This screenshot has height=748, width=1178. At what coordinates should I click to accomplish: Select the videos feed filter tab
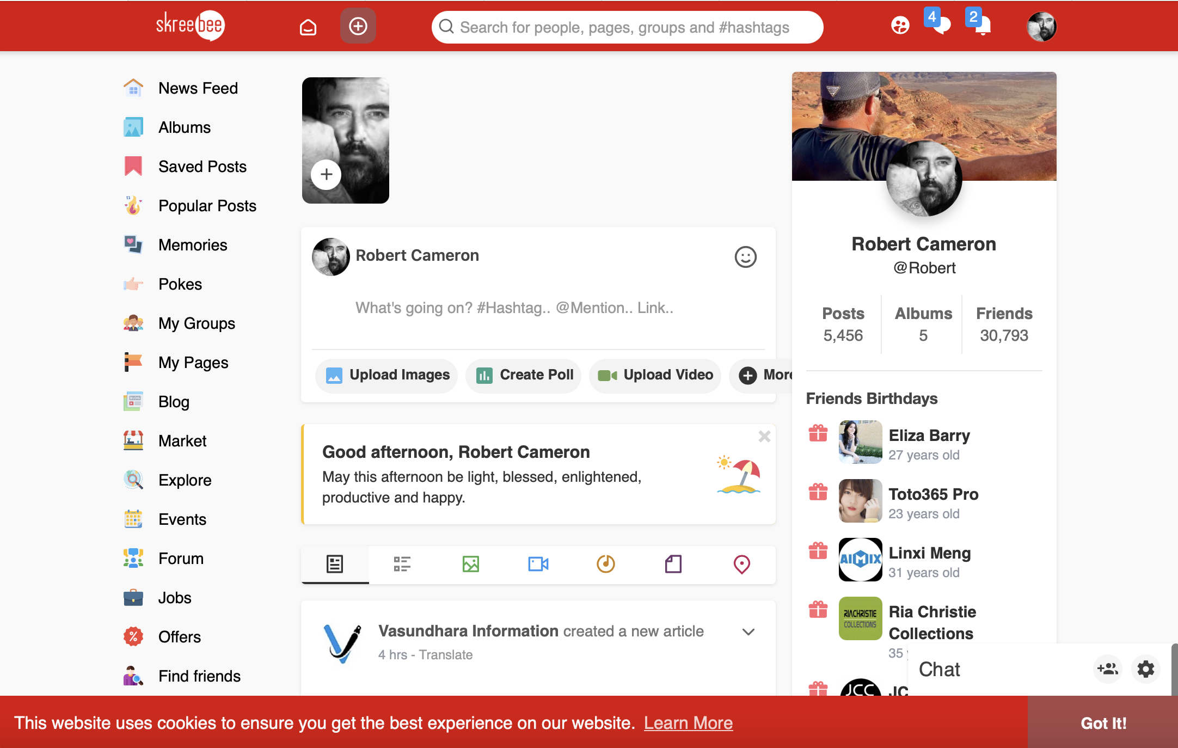538,565
